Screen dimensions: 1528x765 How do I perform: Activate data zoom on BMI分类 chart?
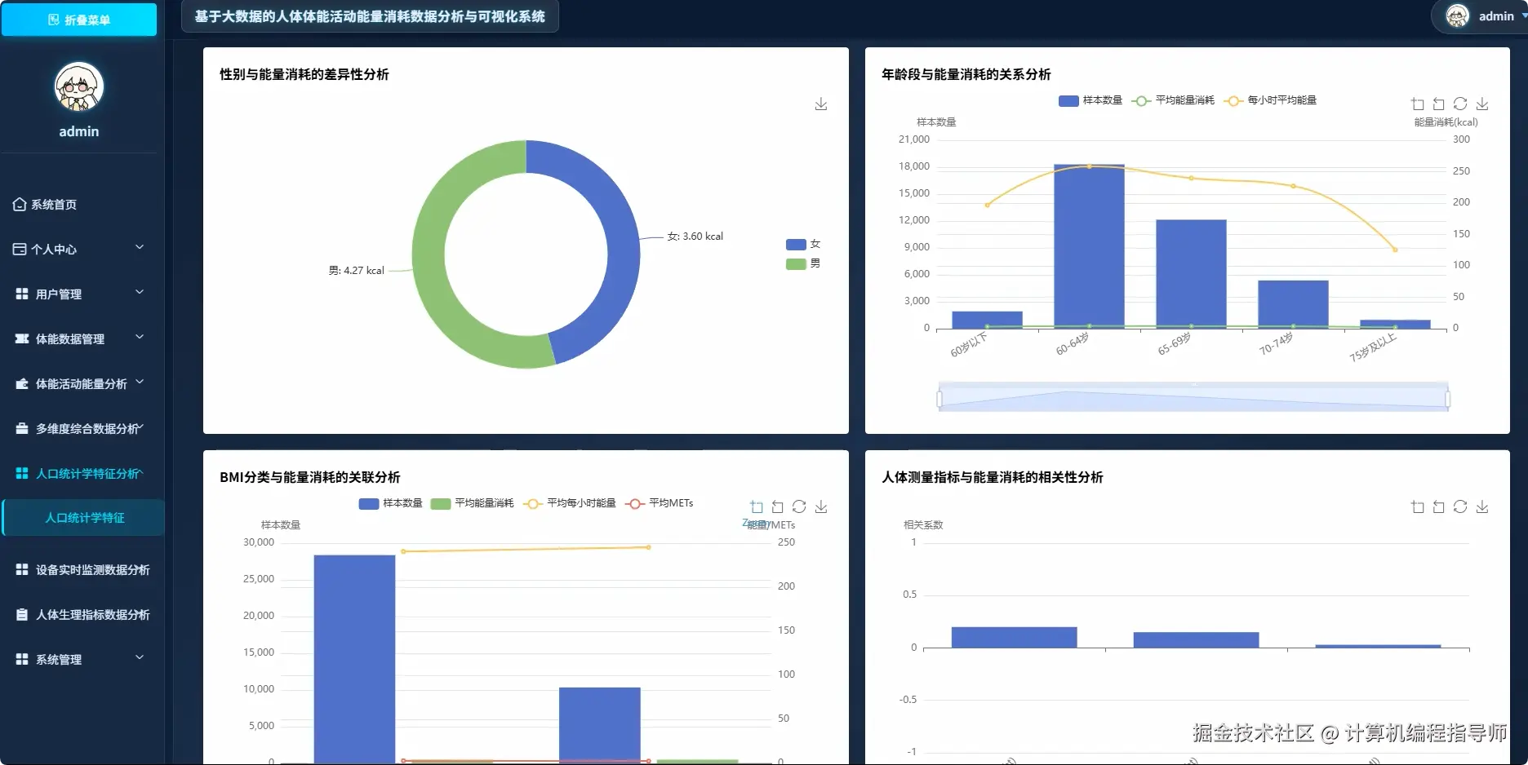[x=757, y=506]
